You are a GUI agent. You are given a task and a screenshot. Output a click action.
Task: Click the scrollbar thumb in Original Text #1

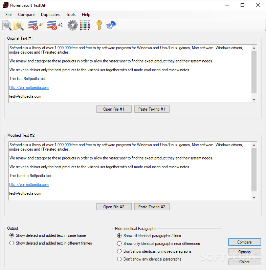254,72
